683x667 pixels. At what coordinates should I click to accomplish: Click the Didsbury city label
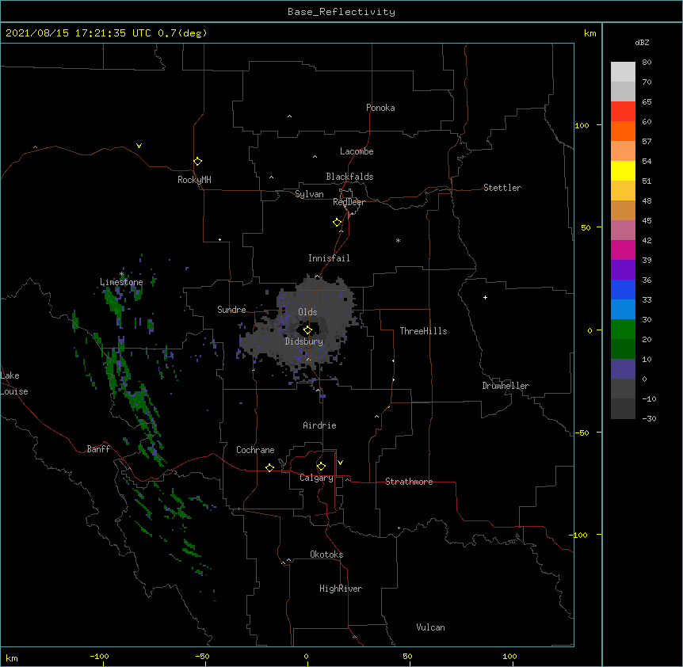[304, 341]
